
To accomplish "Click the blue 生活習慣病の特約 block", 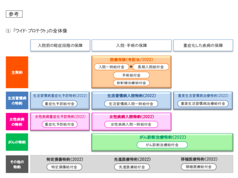I will pyautogui.click(x=17, y=101).
